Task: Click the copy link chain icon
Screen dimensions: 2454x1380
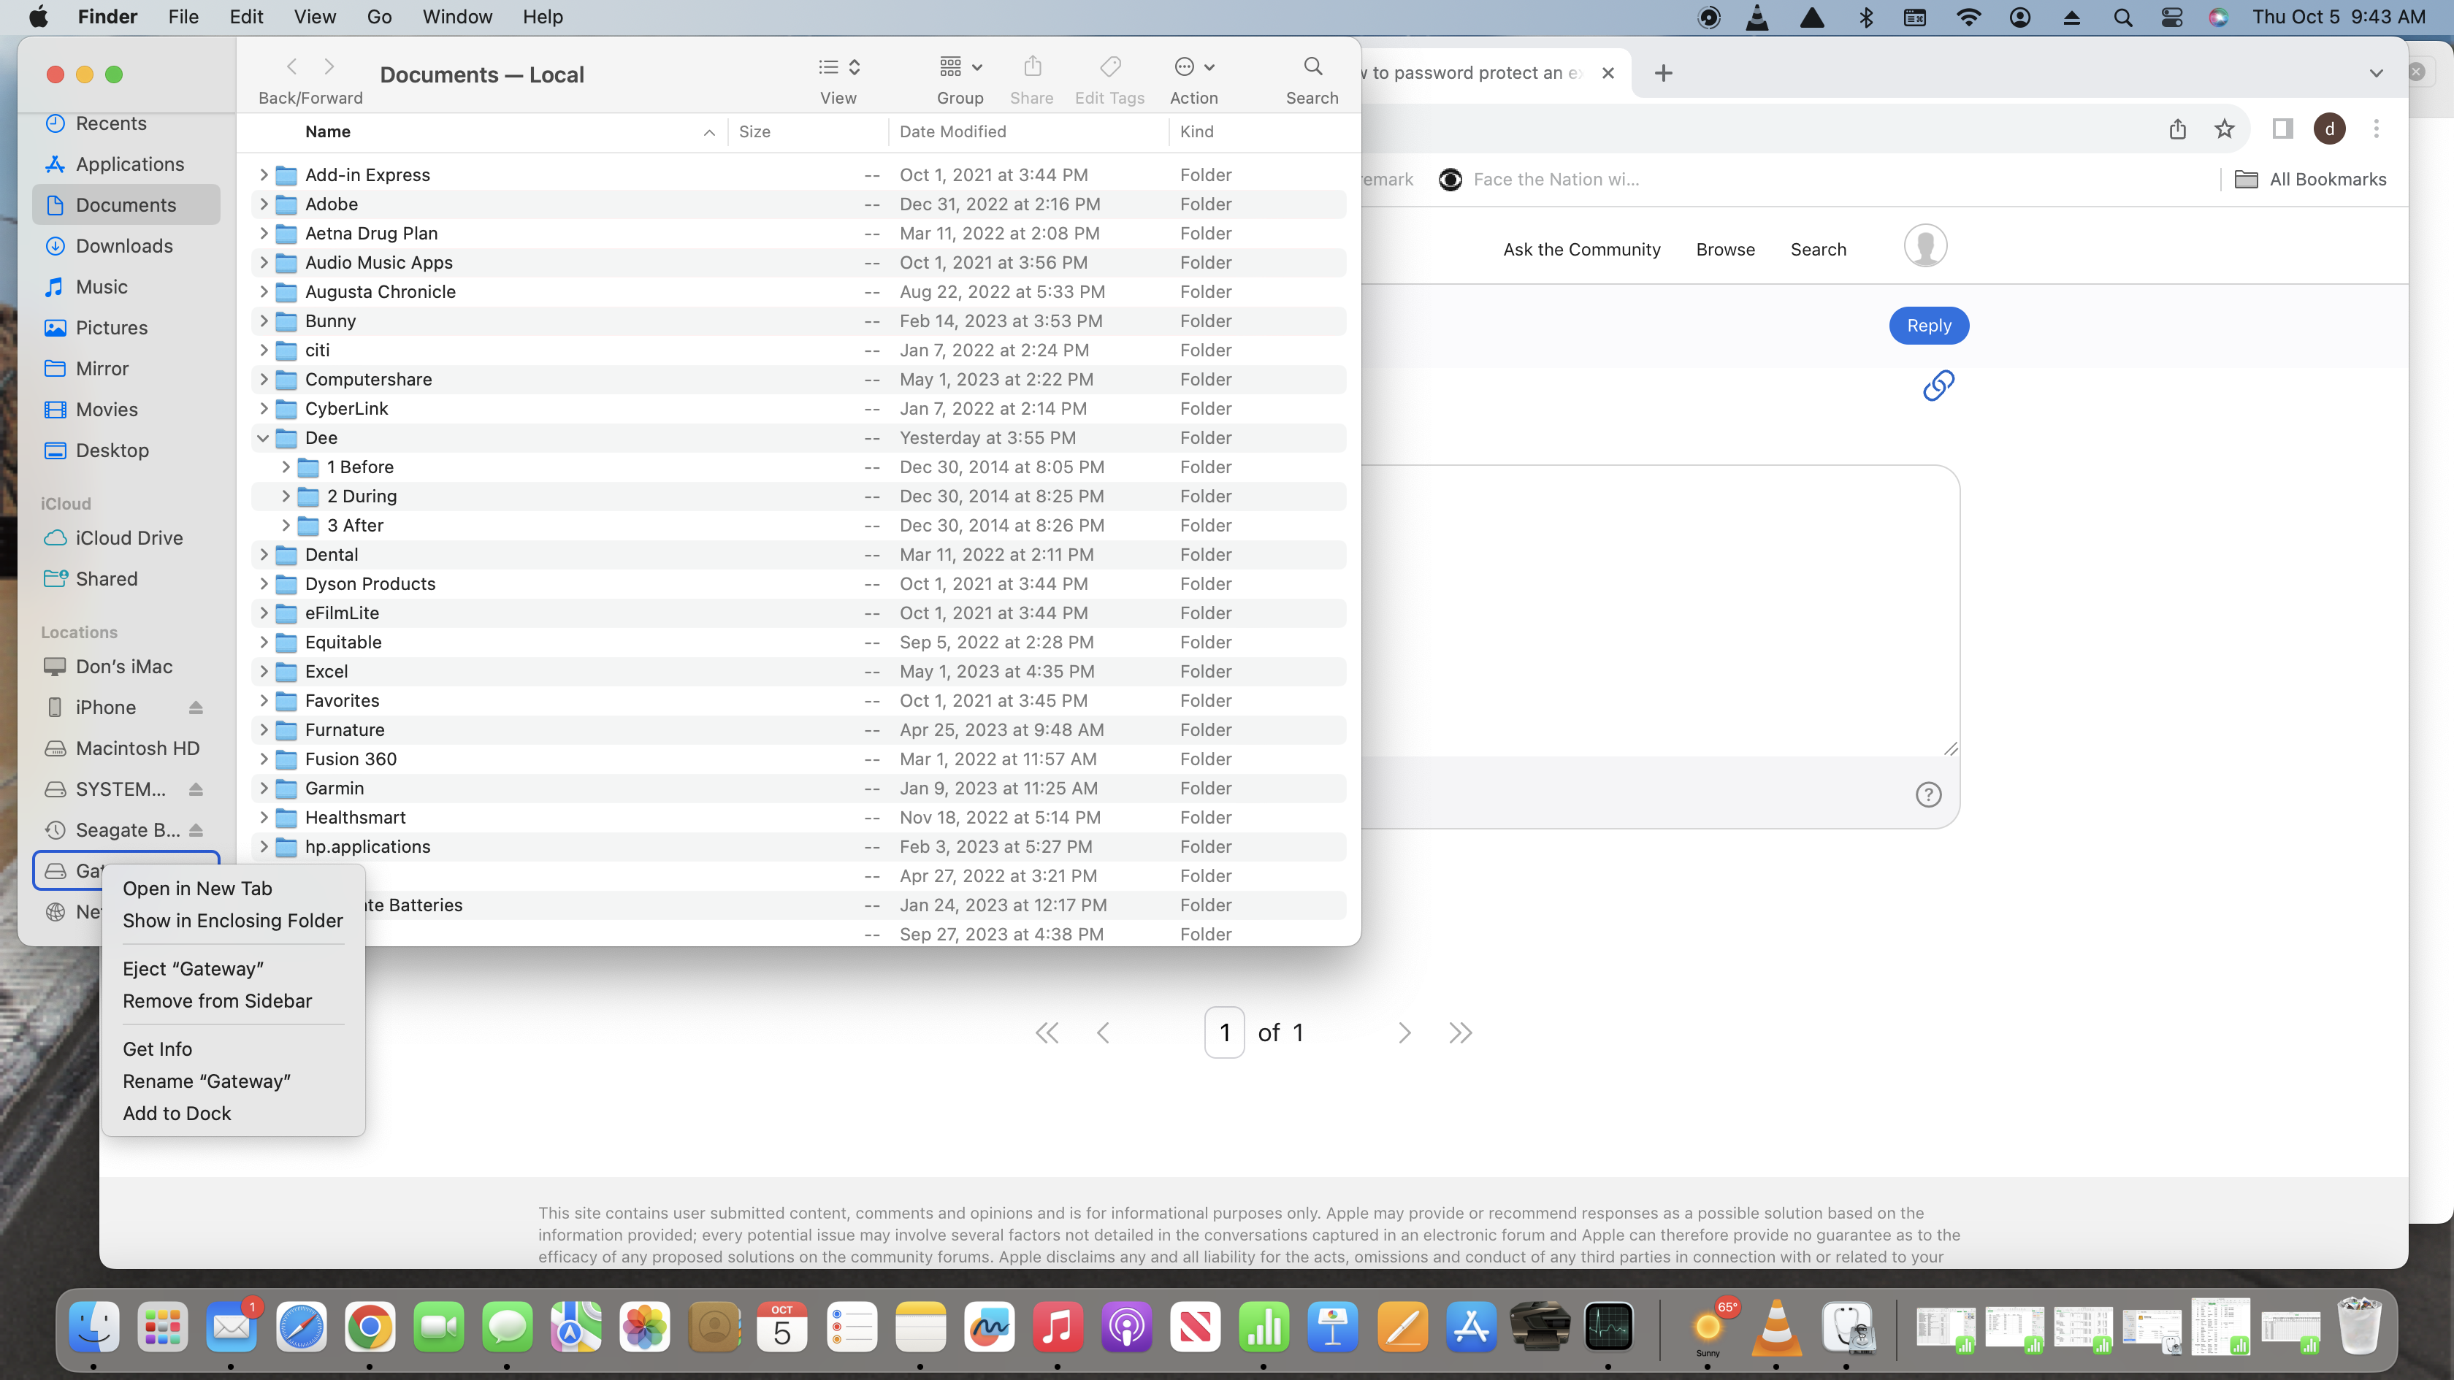Action: 1938,386
